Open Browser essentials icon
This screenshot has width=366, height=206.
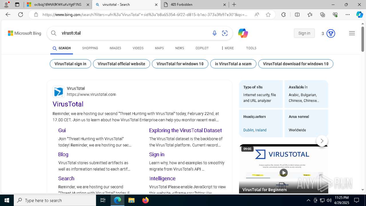click(335, 15)
